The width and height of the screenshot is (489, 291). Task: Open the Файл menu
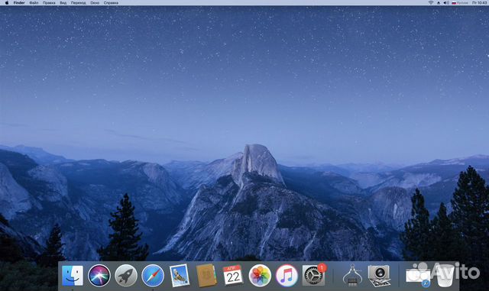[34, 3]
